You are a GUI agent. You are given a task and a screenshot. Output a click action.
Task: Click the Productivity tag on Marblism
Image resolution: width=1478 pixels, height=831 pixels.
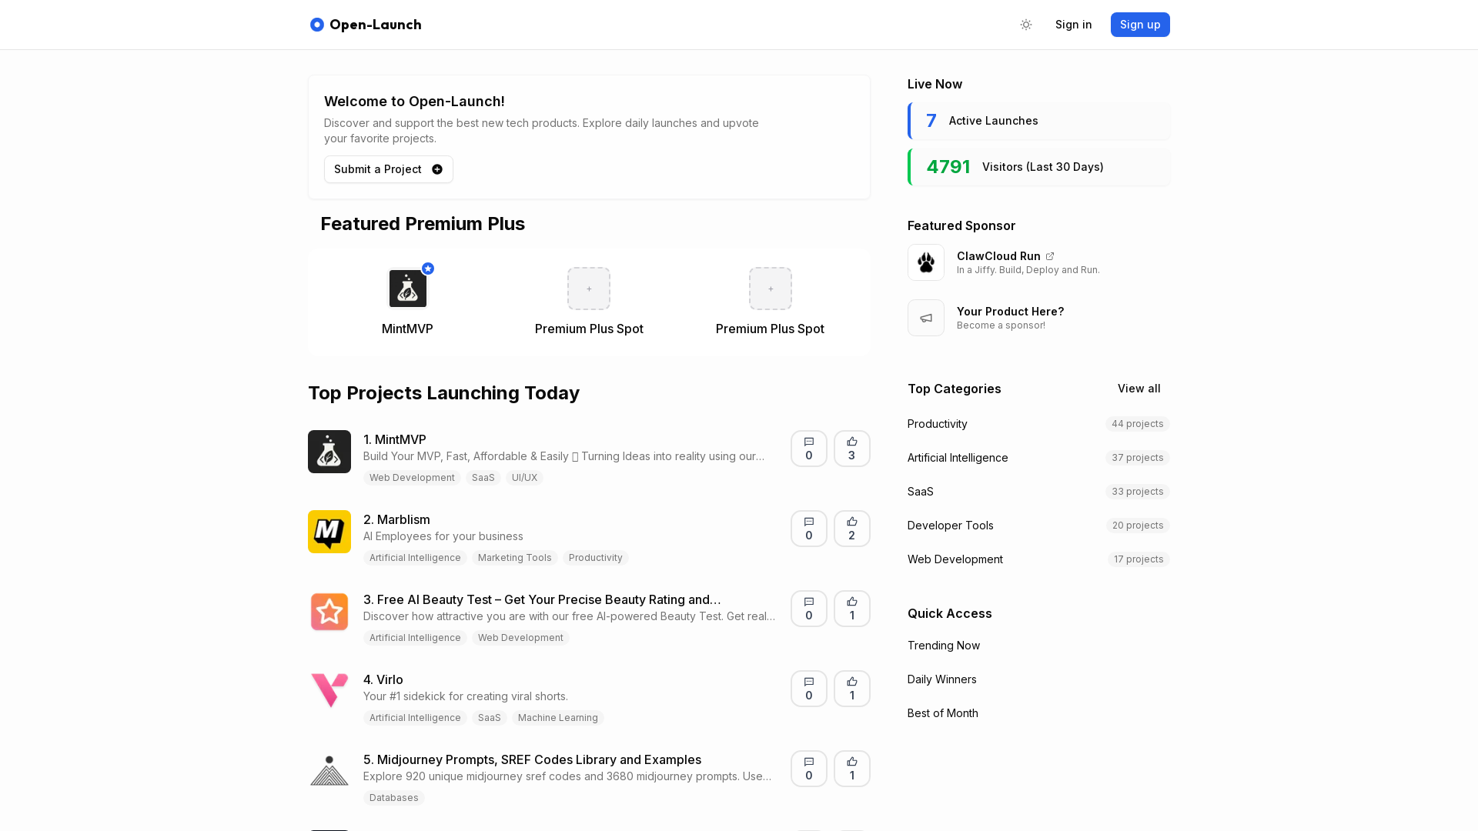click(x=595, y=558)
